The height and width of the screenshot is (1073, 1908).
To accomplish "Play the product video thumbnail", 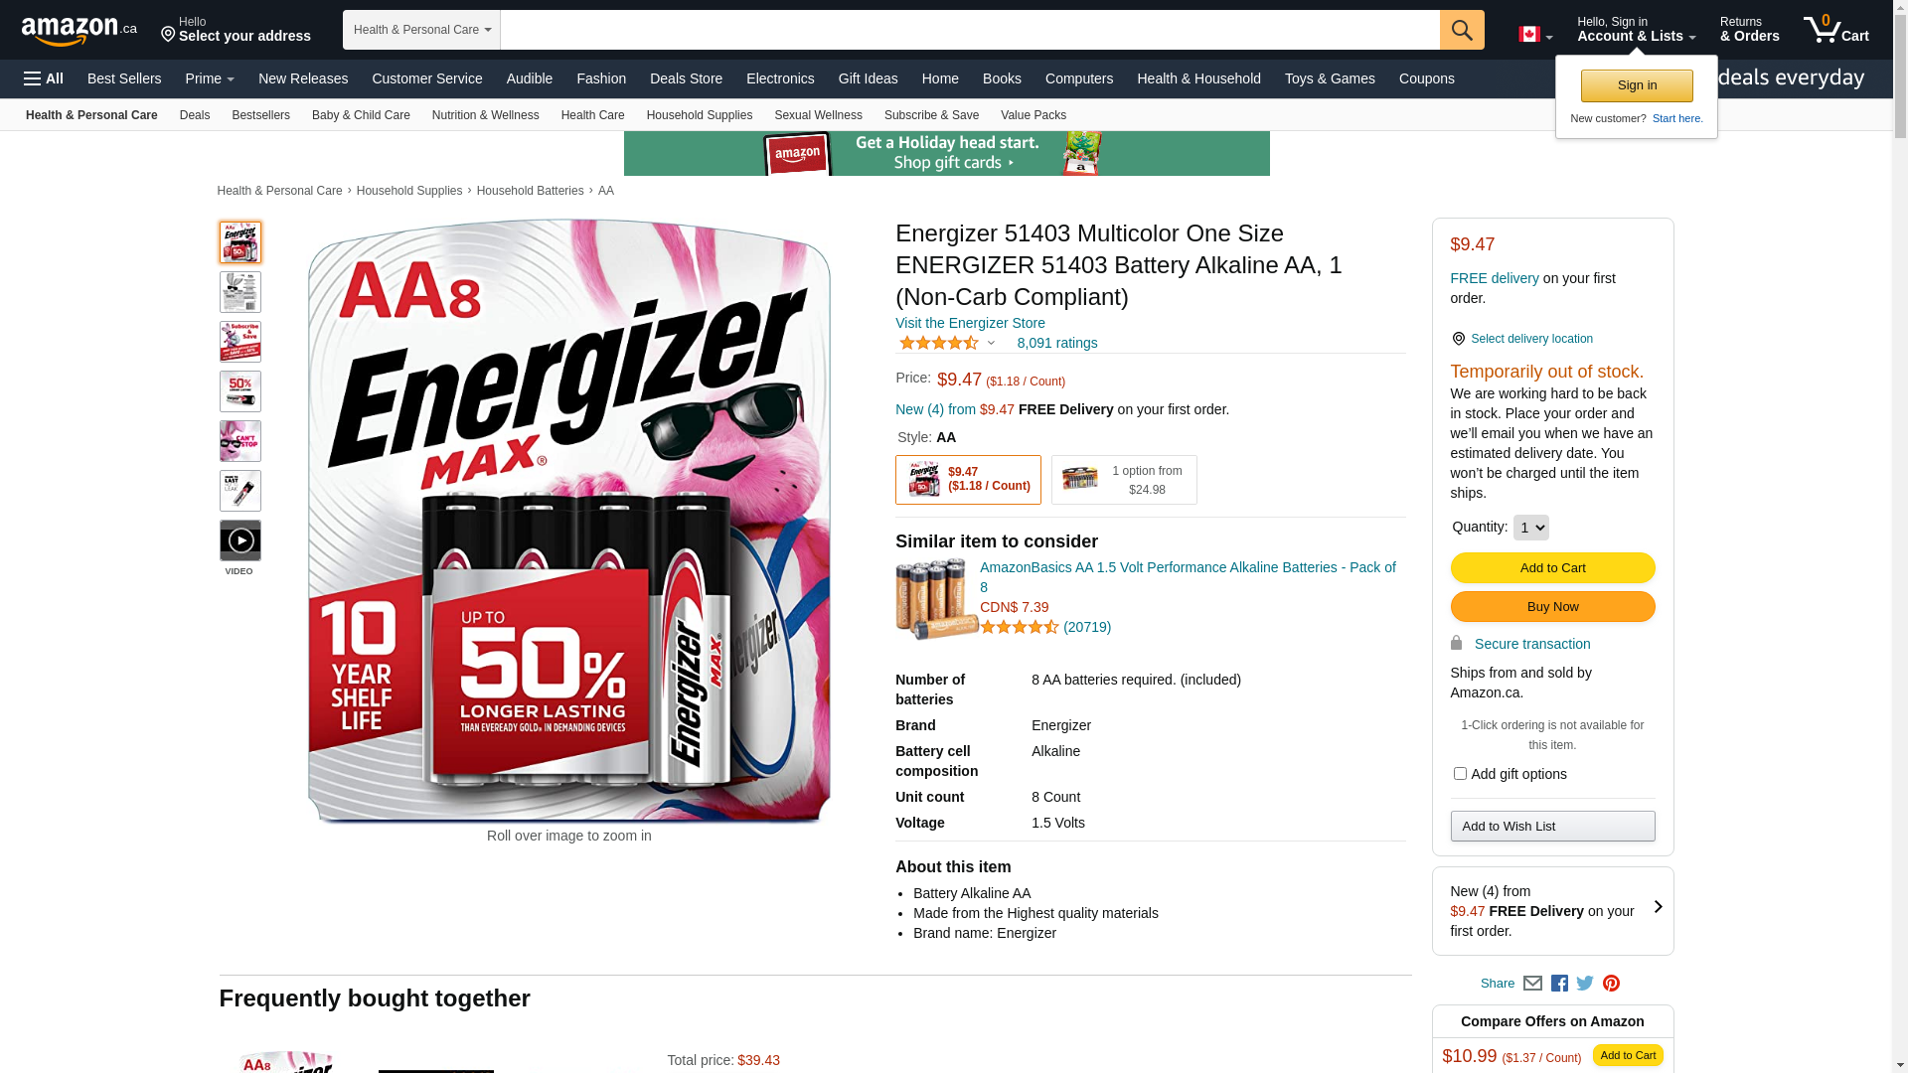I will [240, 540].
